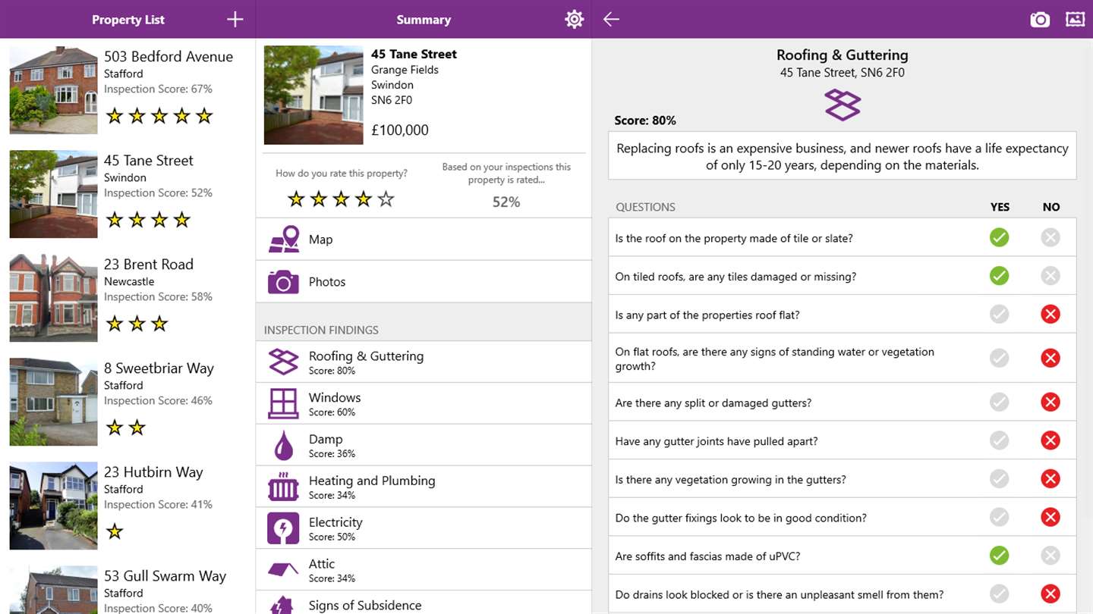The width and height of the screenshot is (1093, 614).
Task: Open Roofing & Guttering findings
Action: [x=424, y=362]
